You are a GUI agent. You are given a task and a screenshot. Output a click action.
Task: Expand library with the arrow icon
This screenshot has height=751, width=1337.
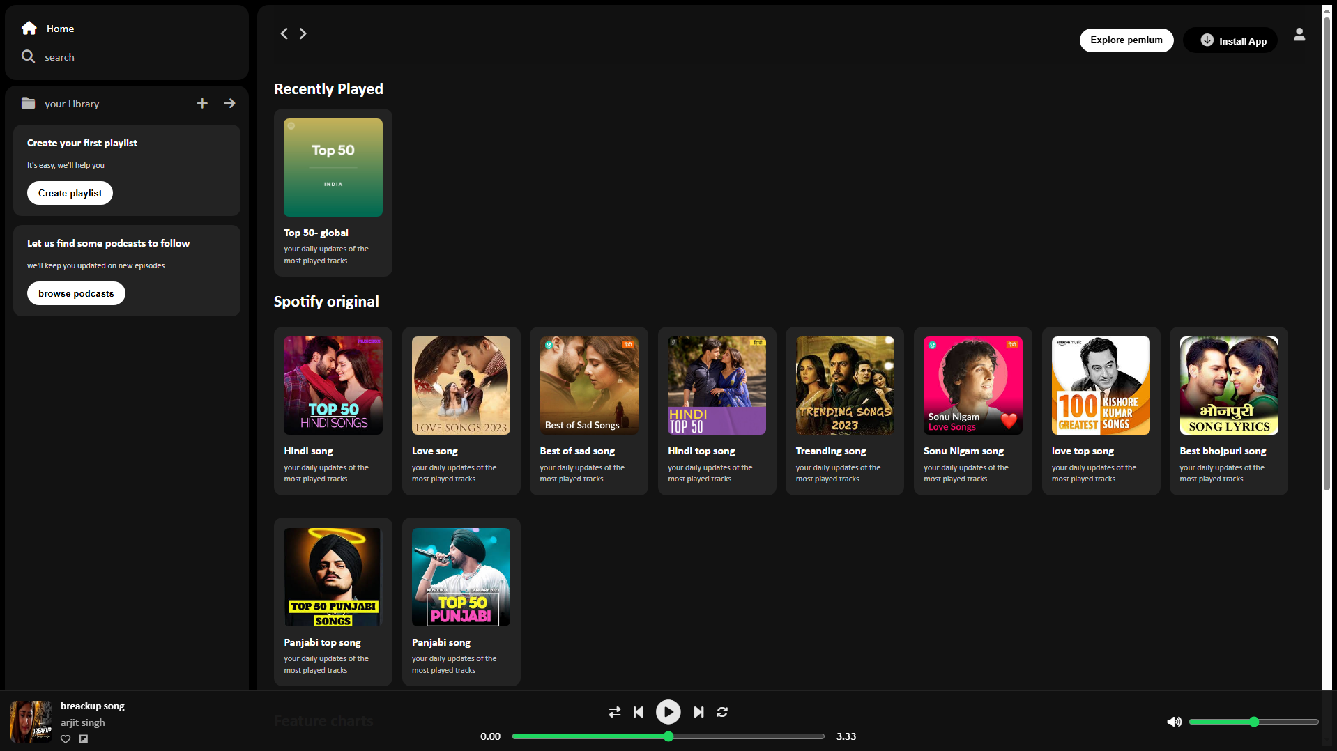point(229,103)
